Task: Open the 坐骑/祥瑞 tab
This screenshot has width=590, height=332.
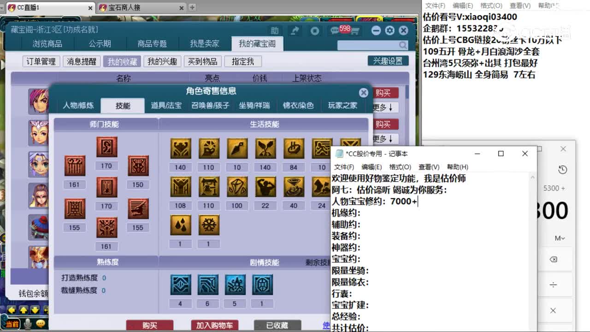Action: point(254,106)
